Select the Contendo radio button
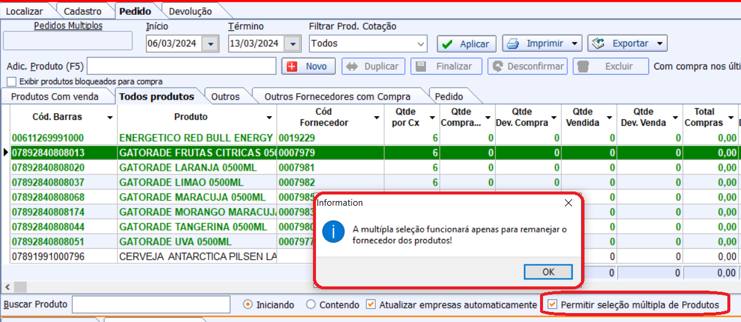741x322 pixels. point(311,304)
